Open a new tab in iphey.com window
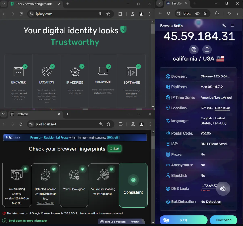This screenshot has width=243, height=226. [68, 4]
